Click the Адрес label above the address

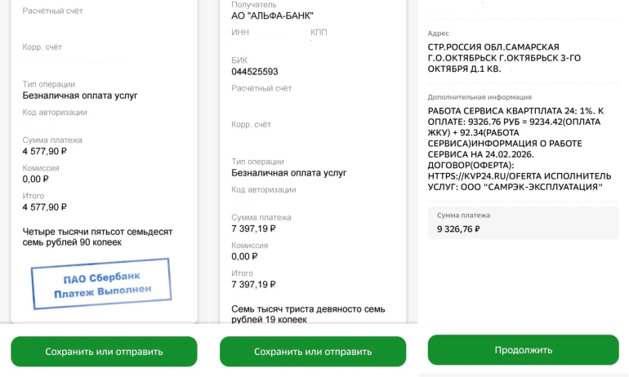click(439, 33)
